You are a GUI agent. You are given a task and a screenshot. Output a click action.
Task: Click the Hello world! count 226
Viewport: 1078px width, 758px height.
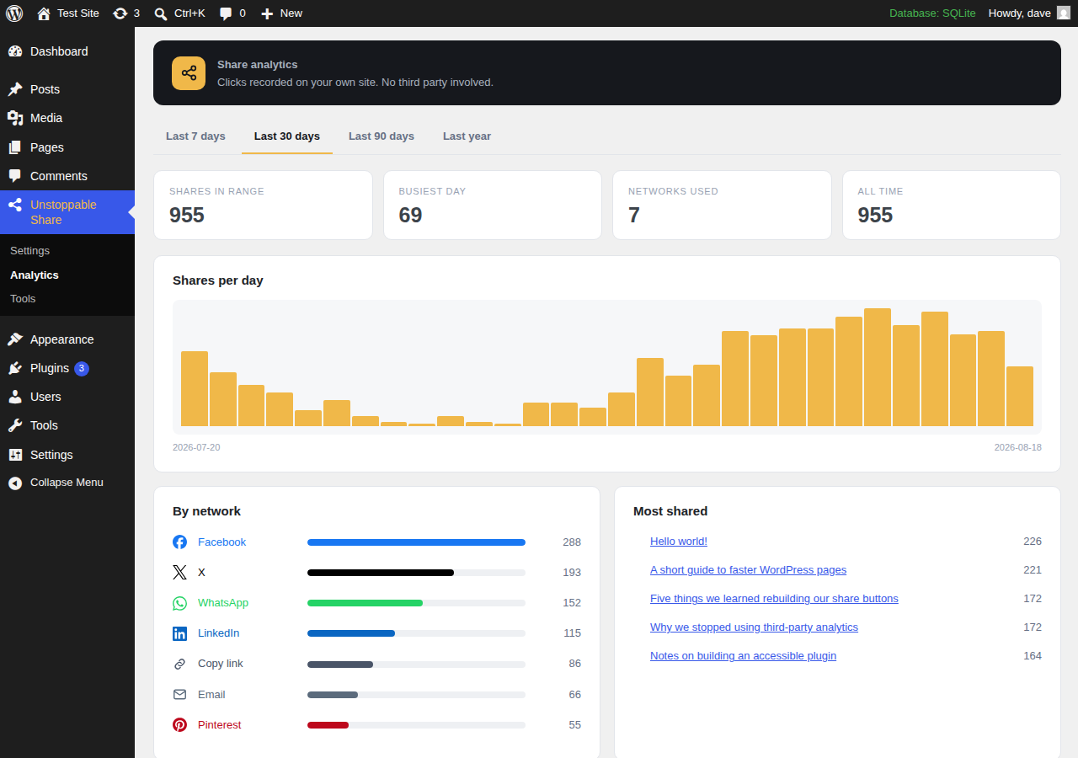(1033, 542)
